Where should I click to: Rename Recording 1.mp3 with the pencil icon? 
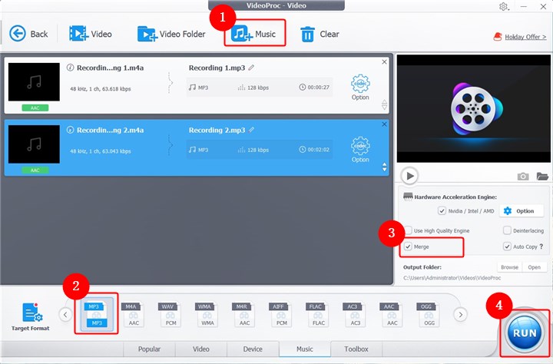[251, 68]
